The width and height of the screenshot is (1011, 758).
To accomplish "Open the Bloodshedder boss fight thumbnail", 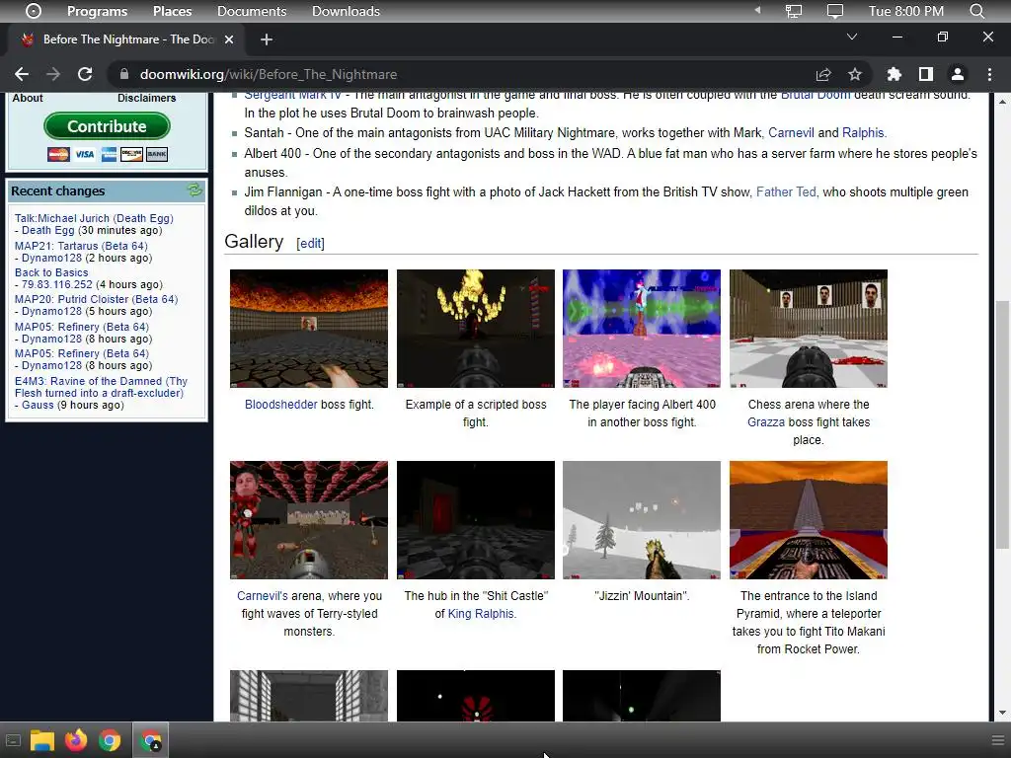I will [x=309, y=329].
